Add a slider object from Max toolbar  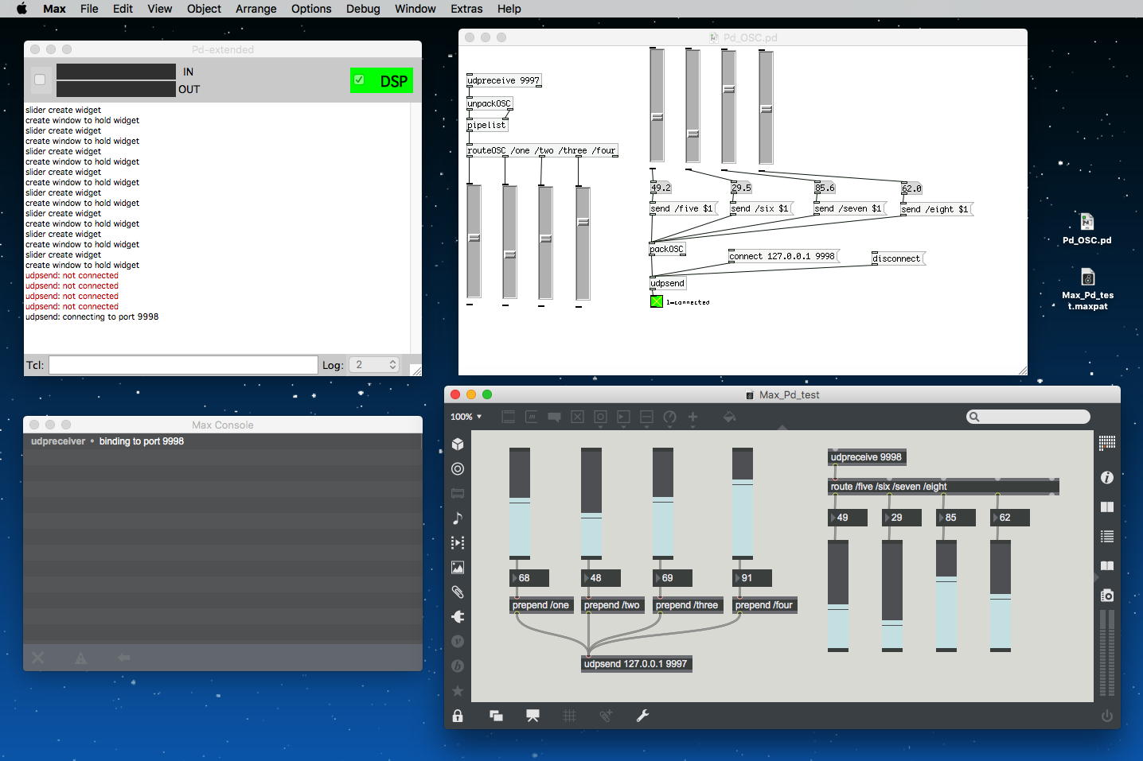[x=647, y=417]
